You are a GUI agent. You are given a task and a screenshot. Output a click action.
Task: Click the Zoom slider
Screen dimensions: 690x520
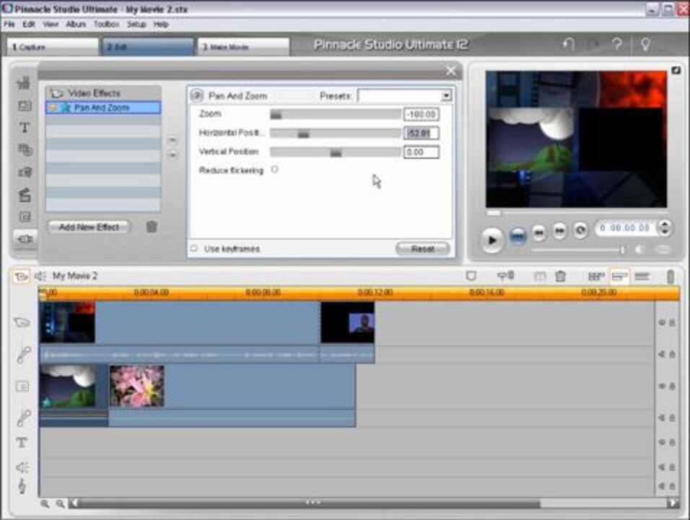(x=336, y=115)
